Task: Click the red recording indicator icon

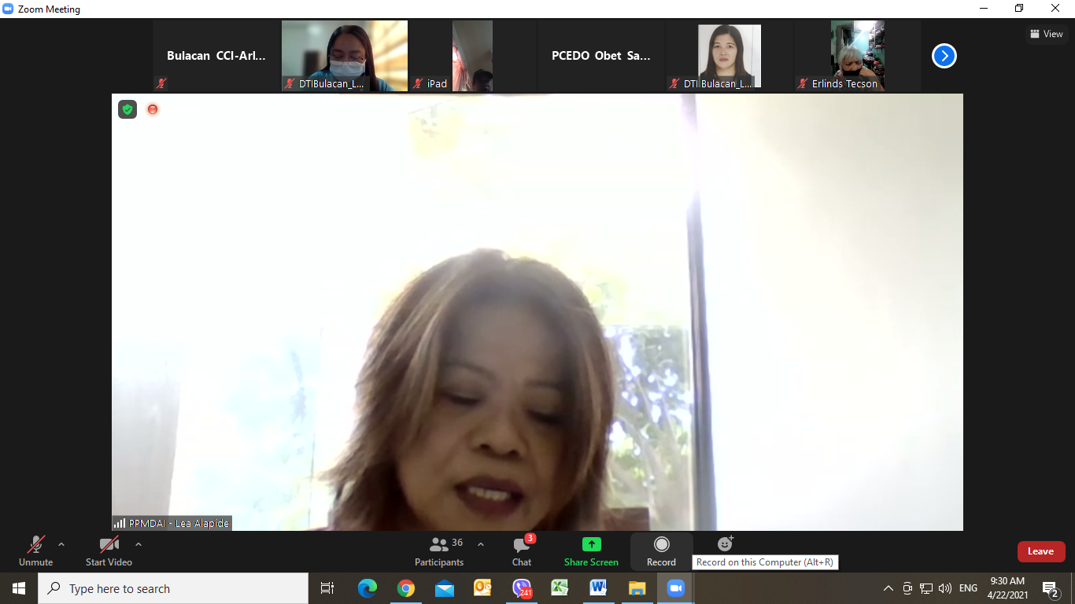Action: tap(153, 109)
